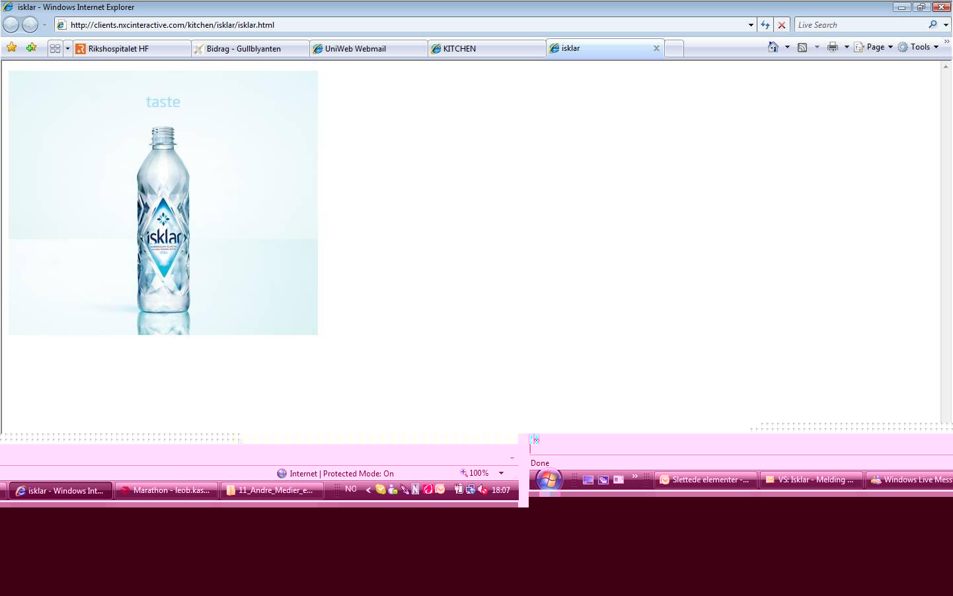Show hidden tray icons arrow

tap(368, 490)
